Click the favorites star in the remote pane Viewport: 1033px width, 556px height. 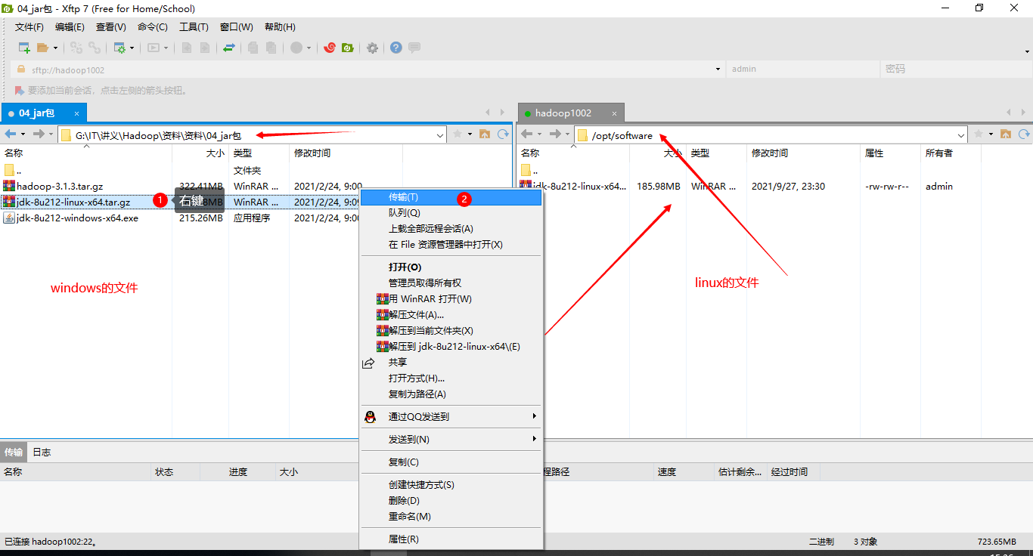(979, 134)
